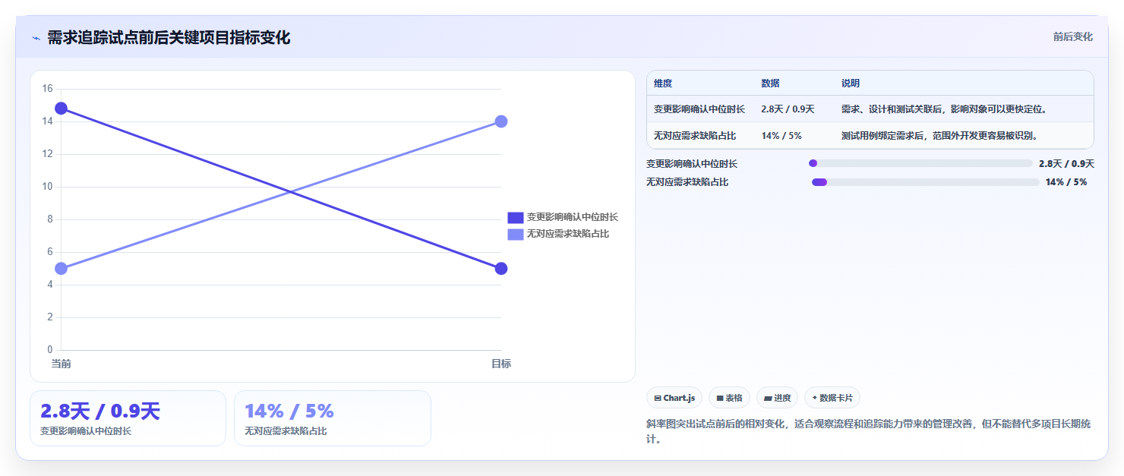Open the 2.8天 / 0.9天 data card

pos(128,418)
